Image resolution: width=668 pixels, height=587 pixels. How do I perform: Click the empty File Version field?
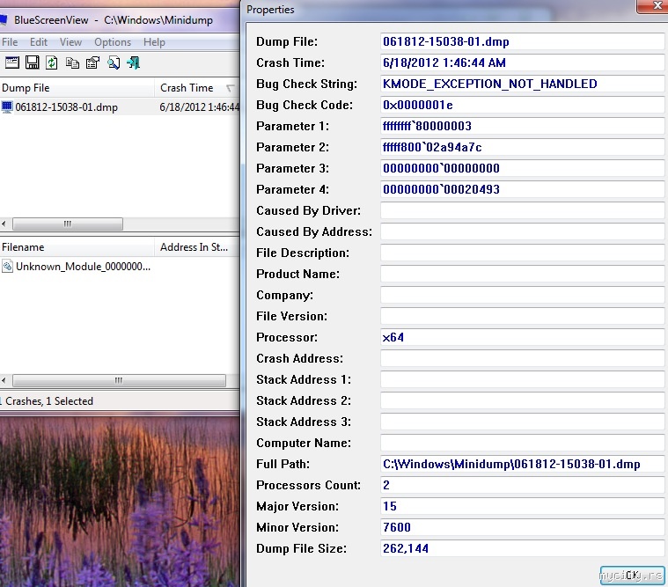coord(522,316)
